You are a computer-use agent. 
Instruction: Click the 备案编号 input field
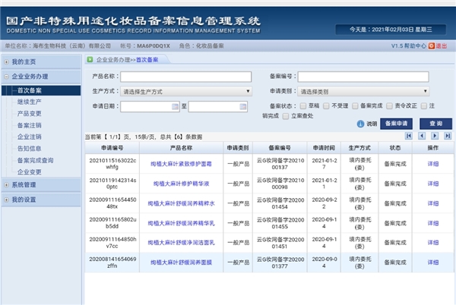click(x=363, y=77)
